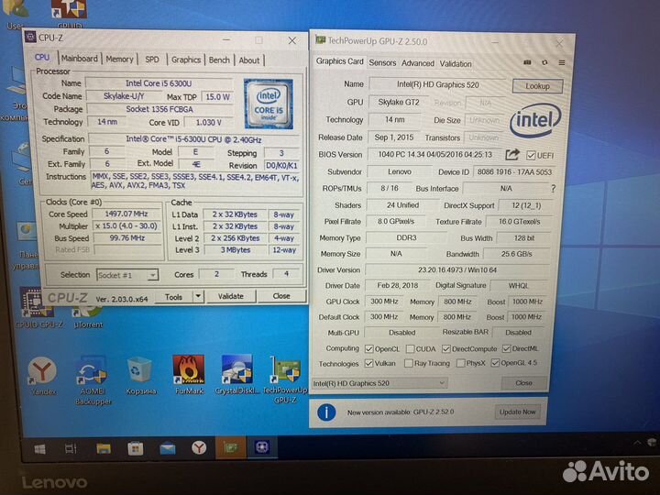Click the Driver Version field 23.20.16.4973

[x=457, y=269]
